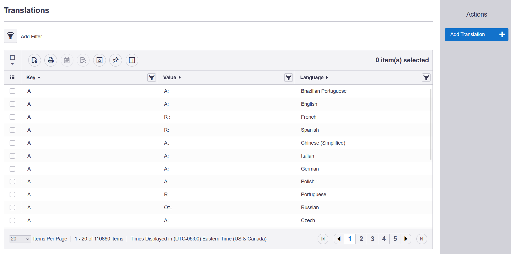Go to the previous page arrow

point(339,239)
